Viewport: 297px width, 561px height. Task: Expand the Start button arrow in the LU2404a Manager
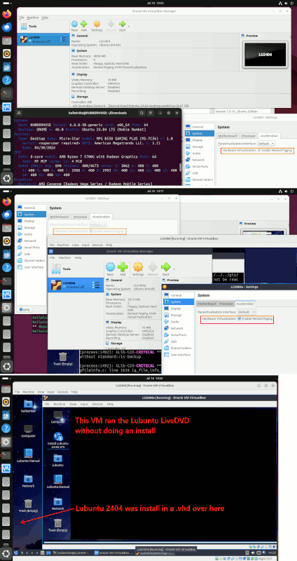coord(174,269)
